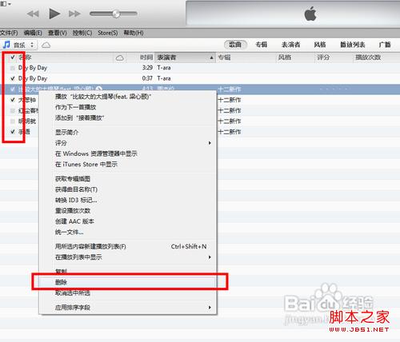Expand 应用排序字段 submenu

tap(210, 308)
